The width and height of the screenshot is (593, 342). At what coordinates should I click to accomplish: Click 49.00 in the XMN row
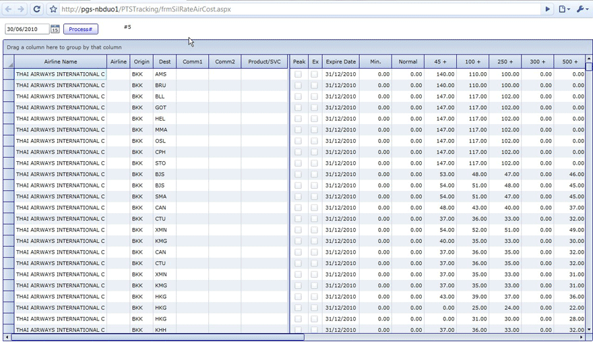pos(570,230)
